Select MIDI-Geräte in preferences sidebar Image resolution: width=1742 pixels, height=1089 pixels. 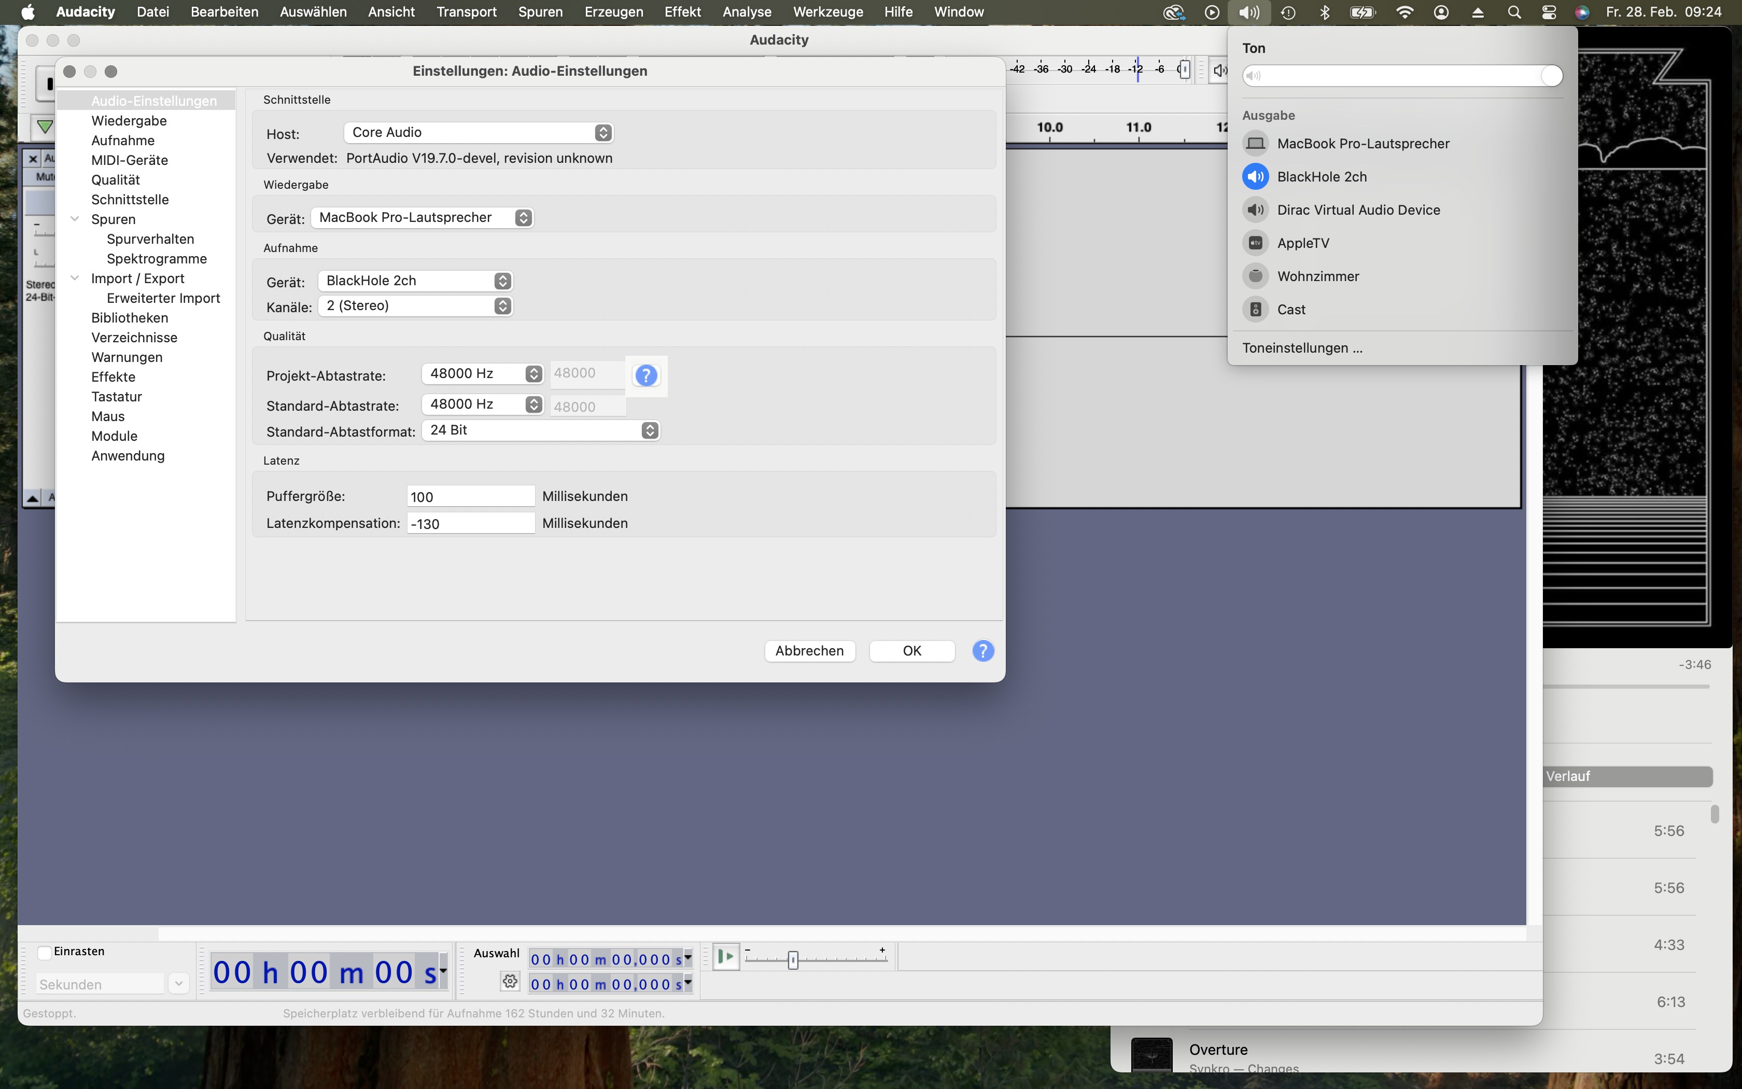pyautogui.click(x=130, y=160)
